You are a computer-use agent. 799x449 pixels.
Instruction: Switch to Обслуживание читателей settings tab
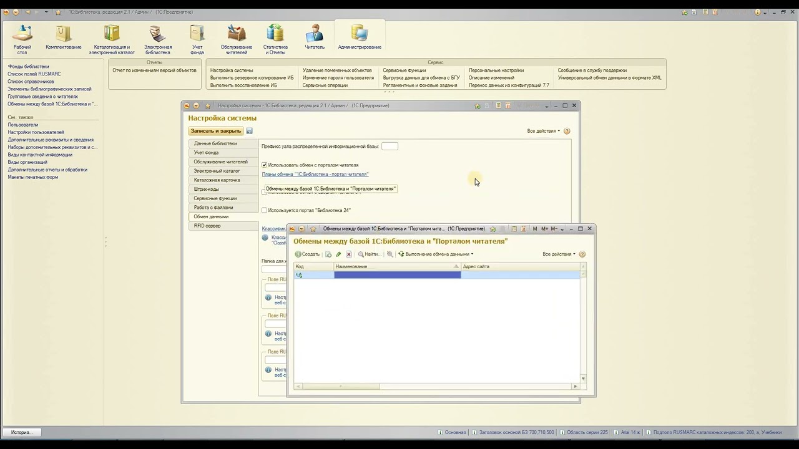(223, 162)
